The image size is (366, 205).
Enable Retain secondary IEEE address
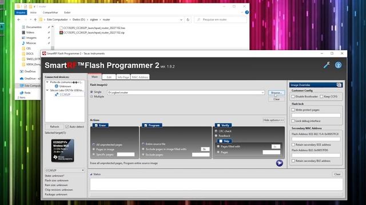(293, 145)
